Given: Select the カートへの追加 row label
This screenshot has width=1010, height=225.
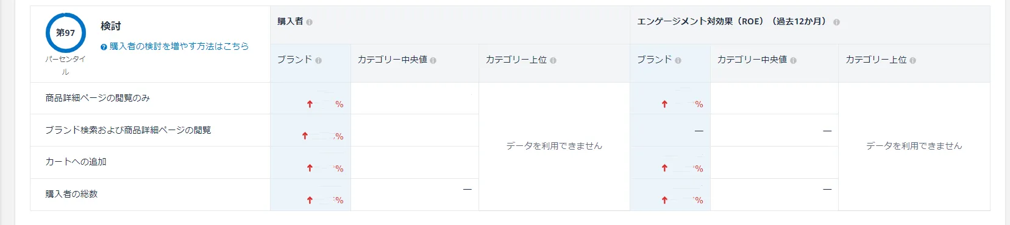Looking at the screenshot, I should pyautogui.click(x=76, y=162).
